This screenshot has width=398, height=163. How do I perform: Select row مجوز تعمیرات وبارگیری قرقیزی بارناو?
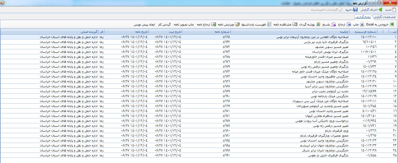[199, 136]
